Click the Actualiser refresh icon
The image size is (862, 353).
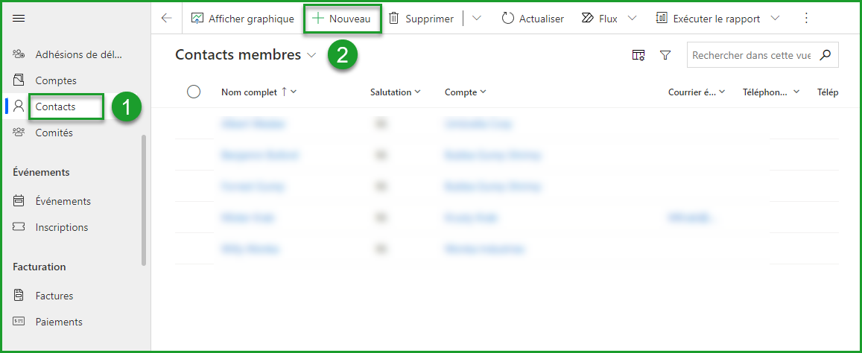click(x=508, y=19)
